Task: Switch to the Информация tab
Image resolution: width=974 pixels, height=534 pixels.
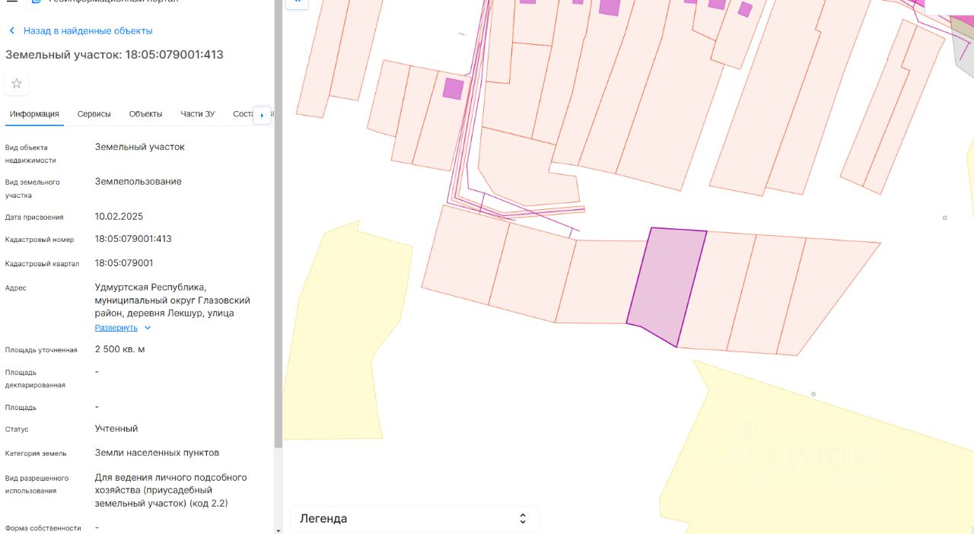Action: [x=34, y=114]
